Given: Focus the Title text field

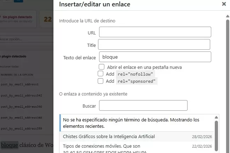Looking at the screenshot, I should click(154, 45).
